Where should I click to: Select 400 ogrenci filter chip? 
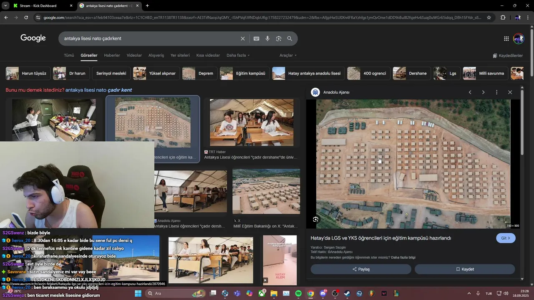click(x=369, y=73)
